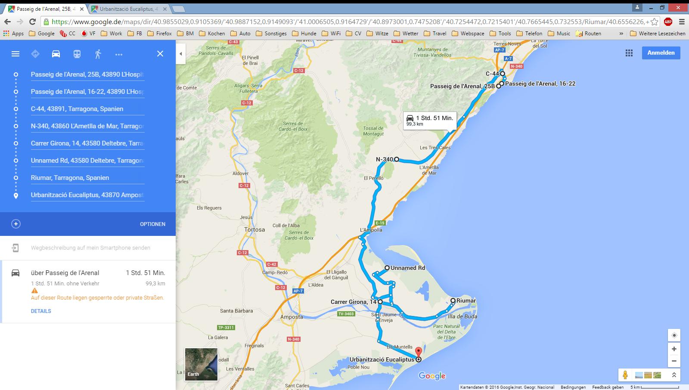Click Anmelden sign-in button
689x390 pixels.
tap(661, 53)
